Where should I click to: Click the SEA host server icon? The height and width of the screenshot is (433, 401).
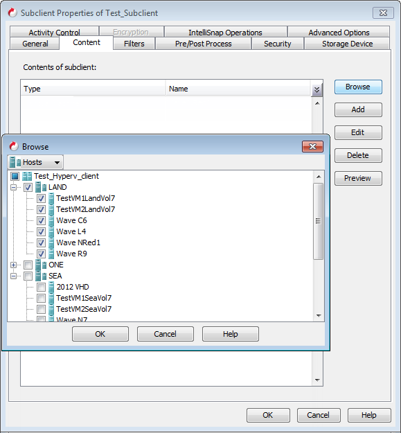tap(41, 276)
